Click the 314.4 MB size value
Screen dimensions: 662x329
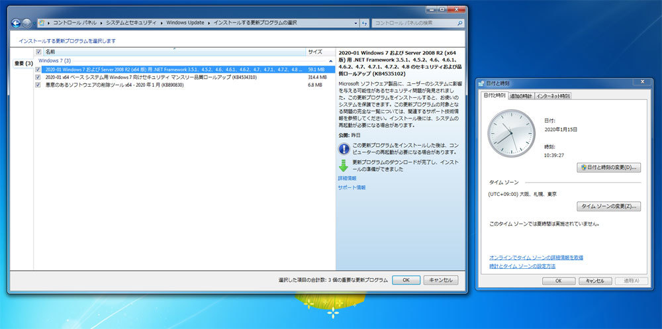pos(317,77)
